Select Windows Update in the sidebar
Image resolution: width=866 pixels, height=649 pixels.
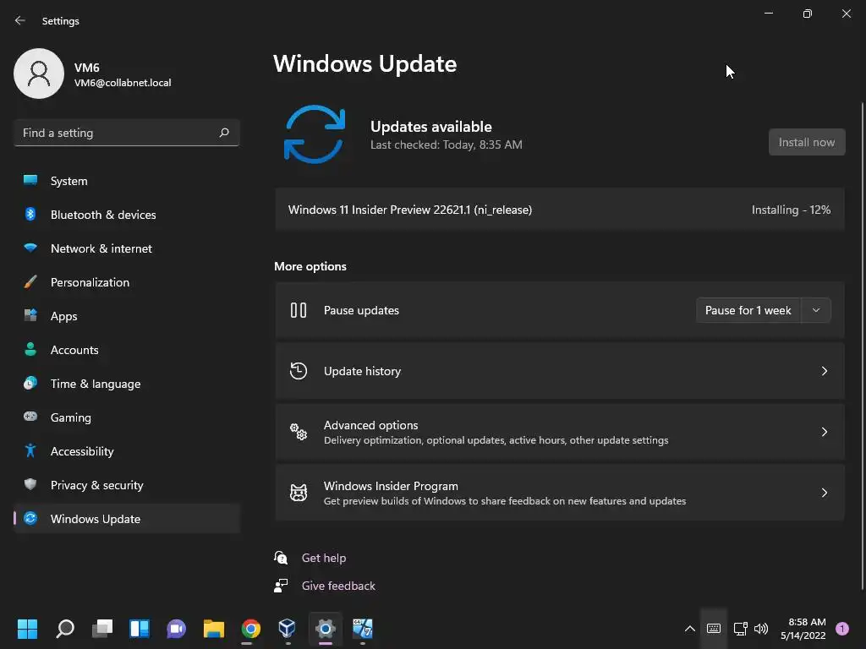127,519
